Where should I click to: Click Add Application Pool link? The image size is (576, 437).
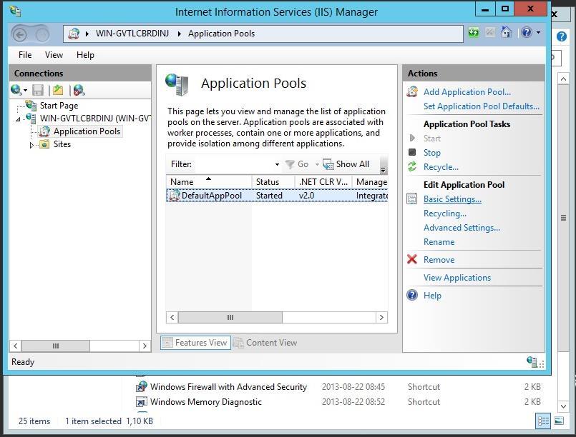[467, 91]
